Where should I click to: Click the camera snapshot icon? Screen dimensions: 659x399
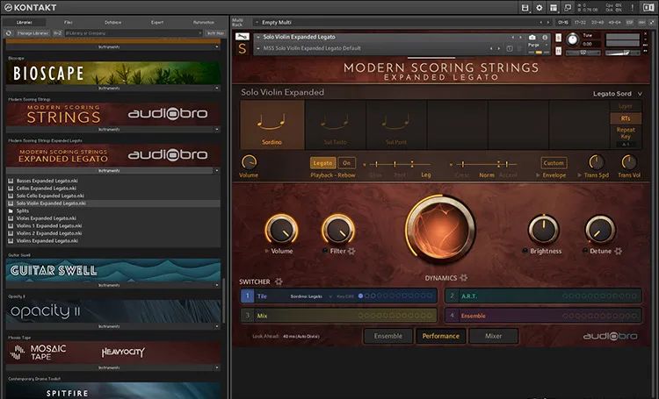[x=532, y=37]
